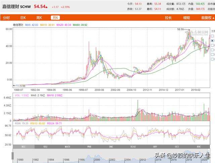Uncheck the checked main-chart indicator checkbox
Screen dimensions: 215x163
click(x=212, y=41)
